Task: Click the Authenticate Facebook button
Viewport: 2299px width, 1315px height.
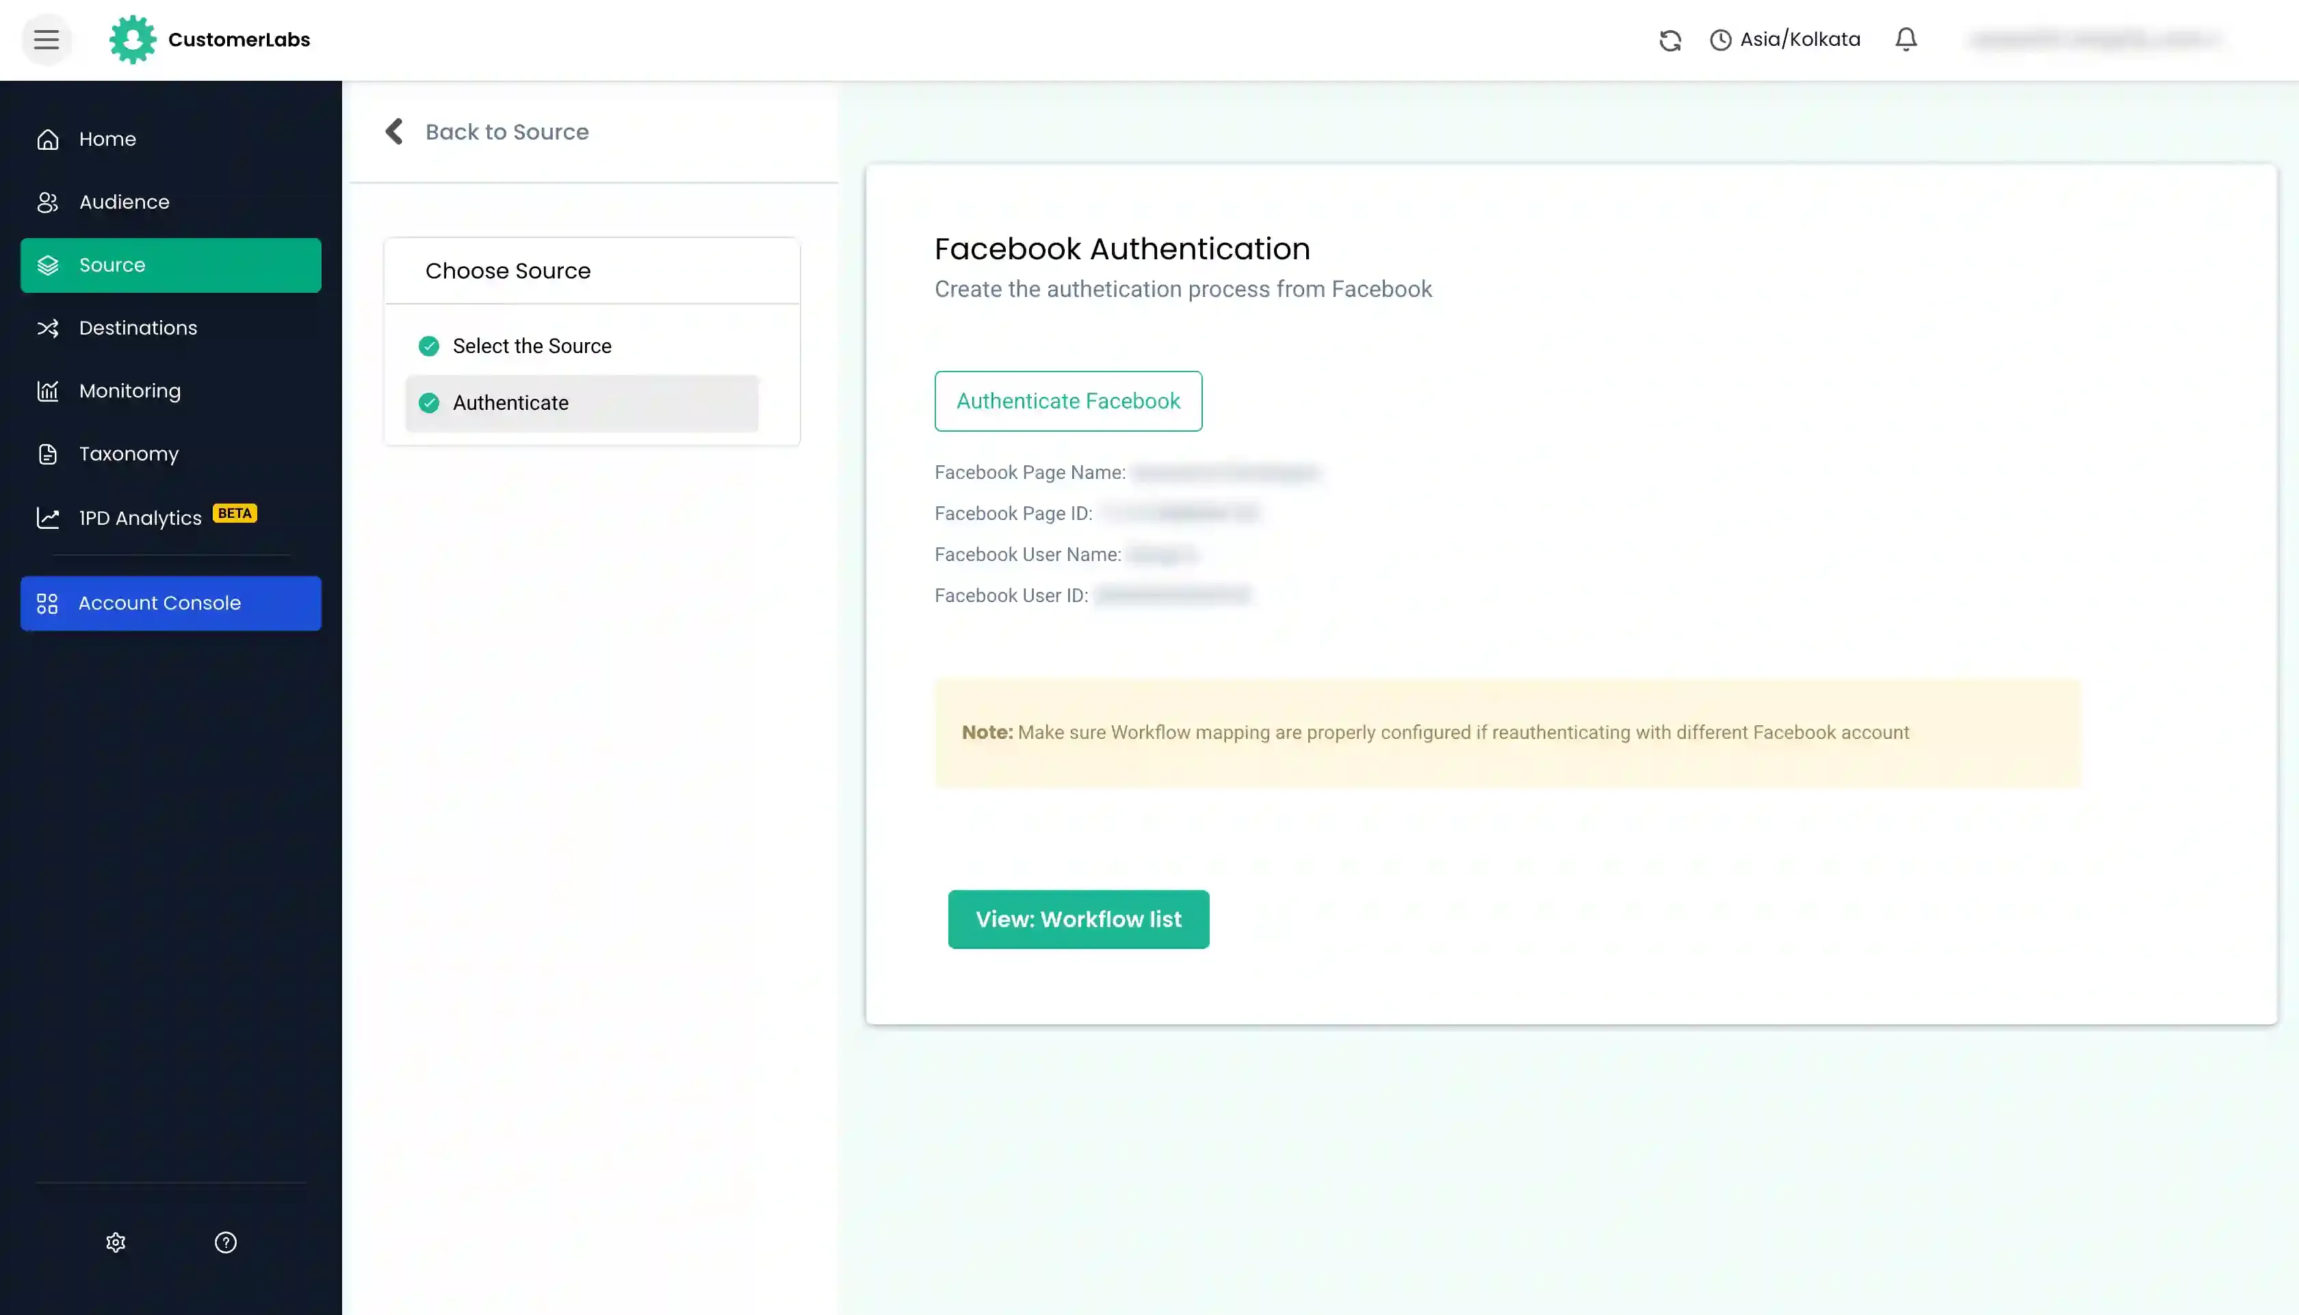Action: pyautogui.click(x=1068, y=401)
